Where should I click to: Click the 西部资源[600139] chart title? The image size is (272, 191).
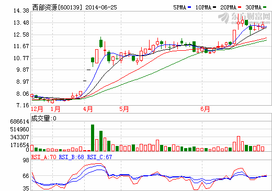pyautogui.click(x=57, y=7)
